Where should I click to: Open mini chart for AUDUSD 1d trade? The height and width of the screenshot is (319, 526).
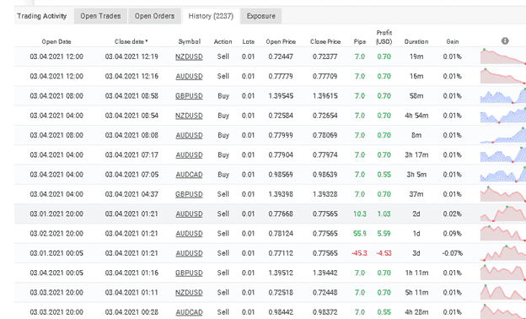point(503,234)
